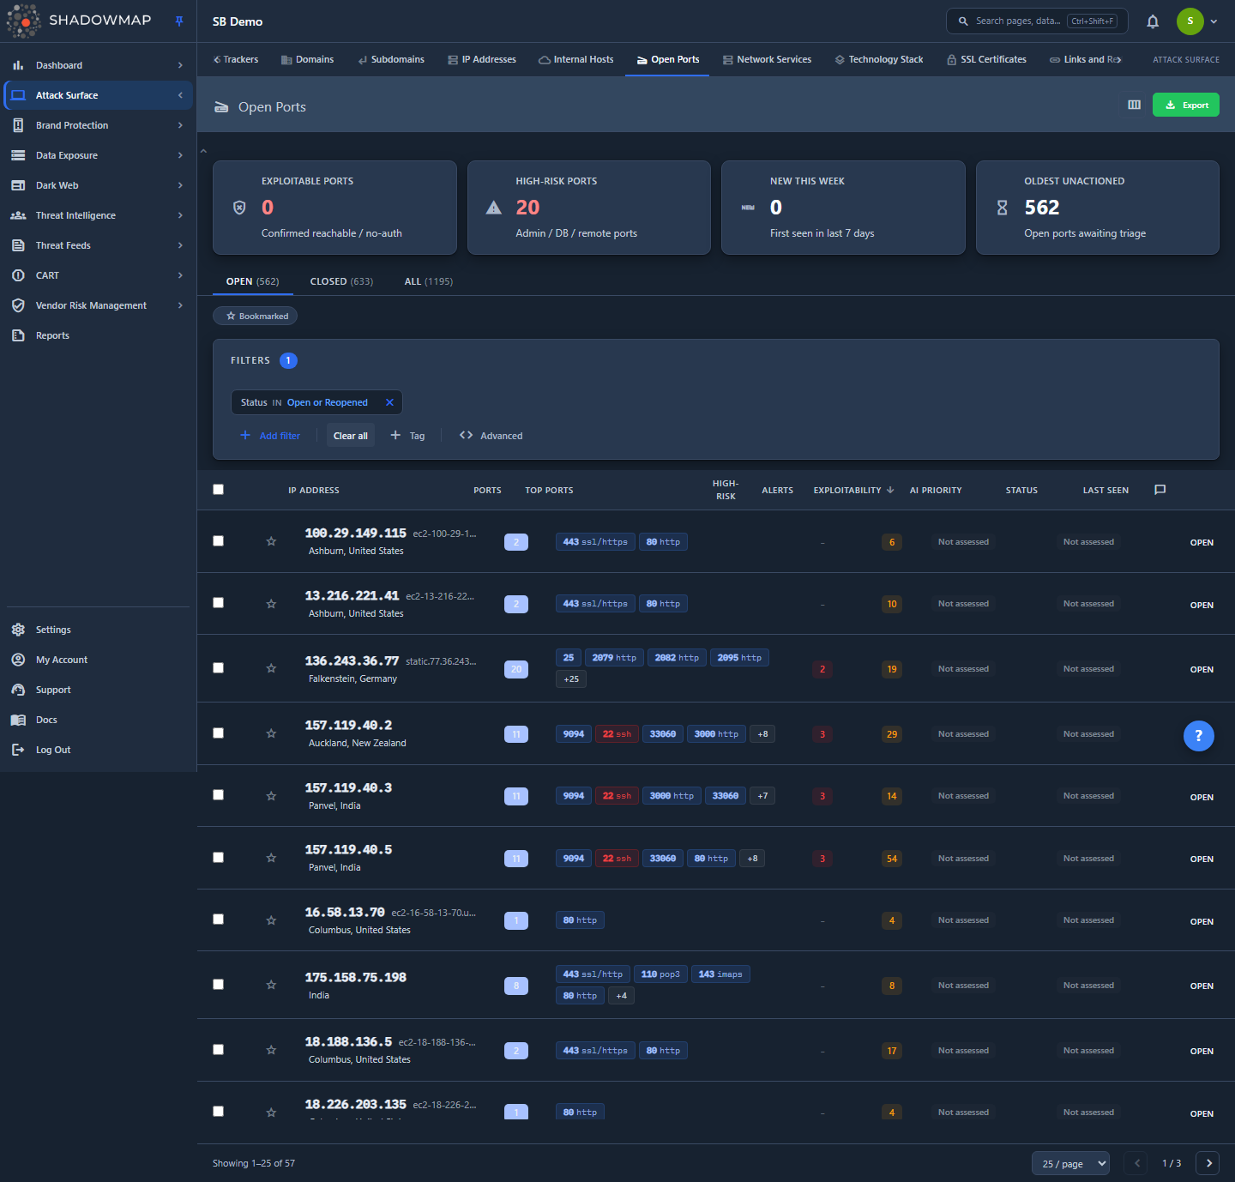Open the column layout settings icon

tap(1134, 105)
